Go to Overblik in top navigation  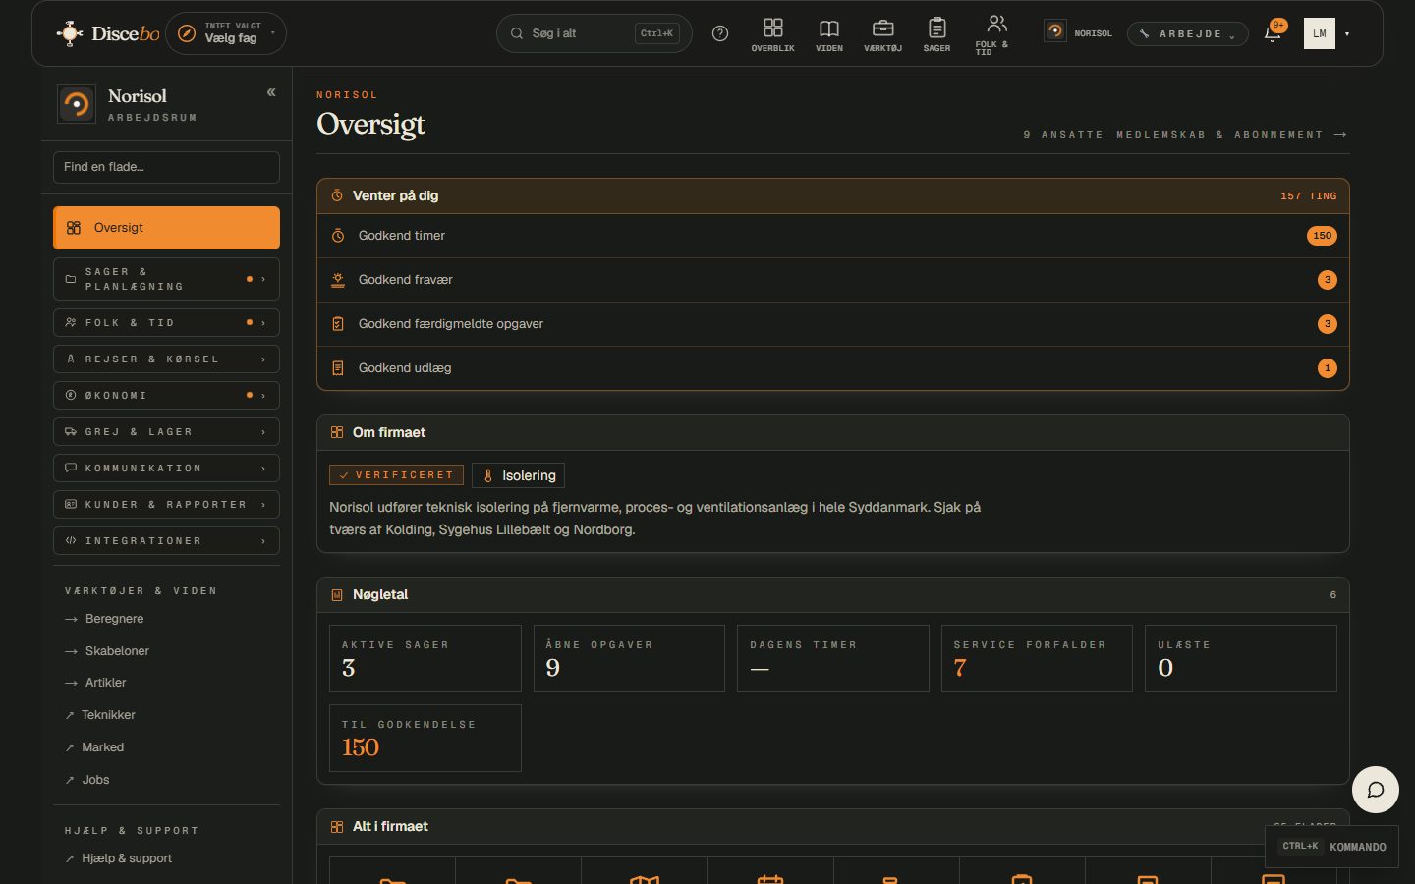point(773,34)
